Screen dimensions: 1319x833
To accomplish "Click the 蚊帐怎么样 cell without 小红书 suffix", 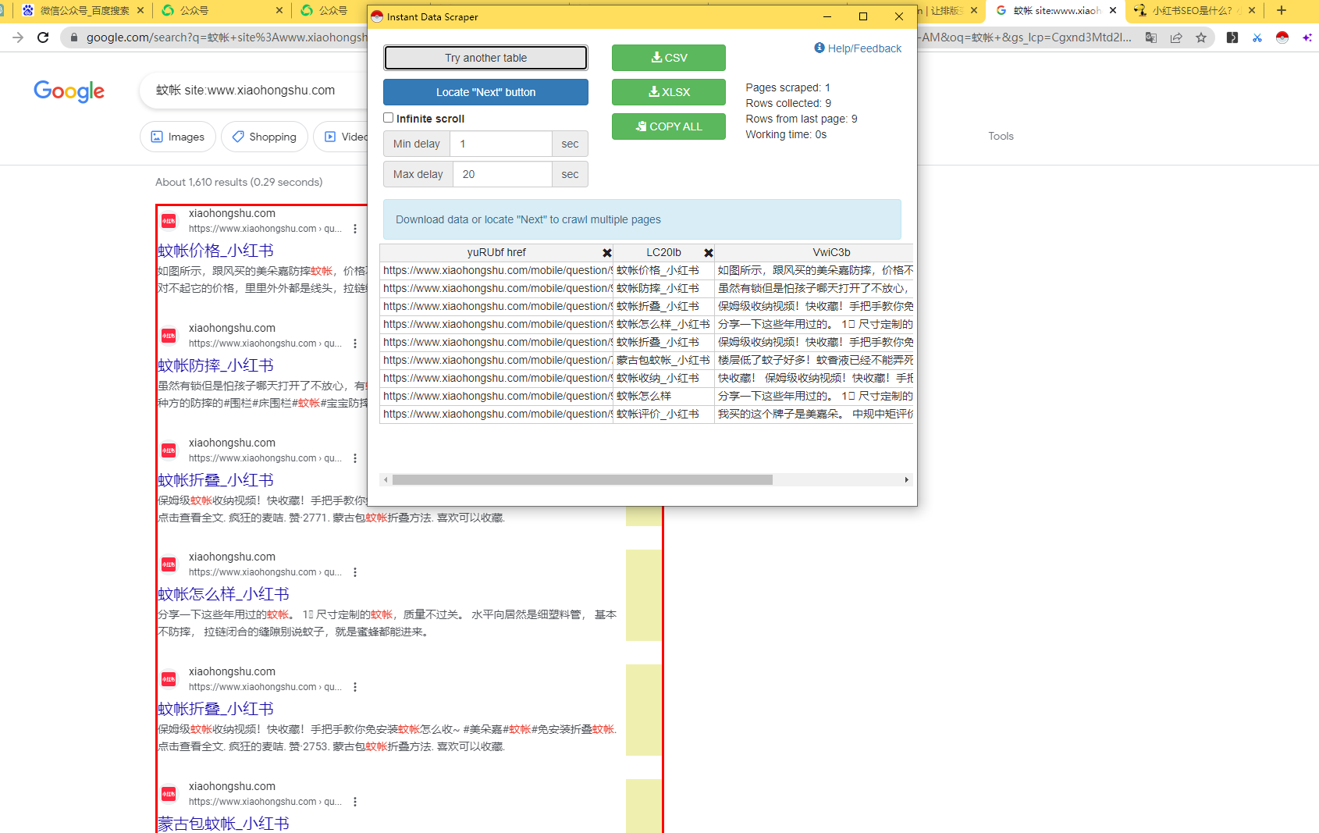I will 663,397.
